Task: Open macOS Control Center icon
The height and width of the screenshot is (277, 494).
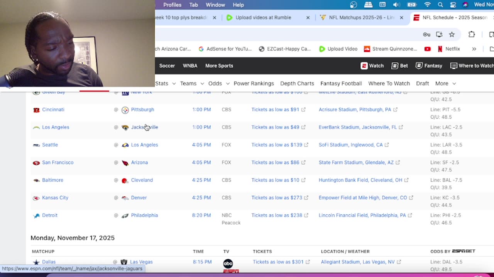Action: [453, 5]
